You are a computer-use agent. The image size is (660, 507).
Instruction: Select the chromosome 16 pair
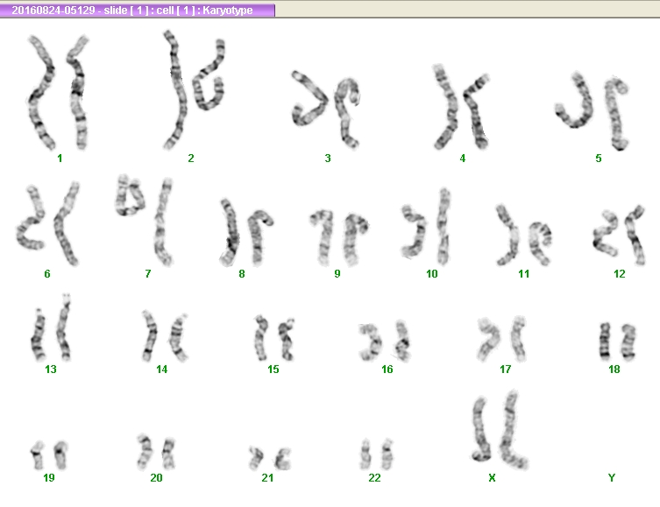pos(384,341)
